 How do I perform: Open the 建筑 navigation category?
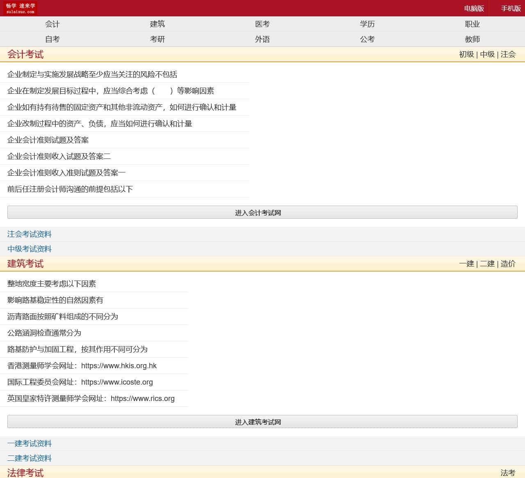coord(157,24)
